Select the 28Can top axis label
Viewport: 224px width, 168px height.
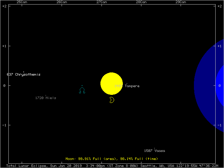141,2
